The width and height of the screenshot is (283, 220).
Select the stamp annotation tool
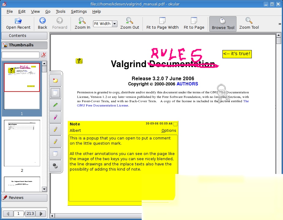(55, 166)
